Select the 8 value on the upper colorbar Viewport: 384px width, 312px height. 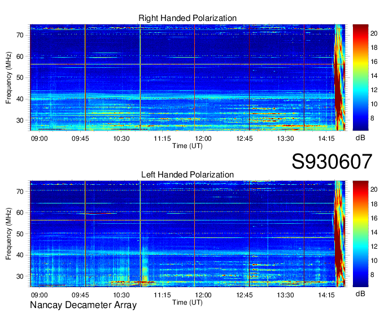click(x=372, y=118)
